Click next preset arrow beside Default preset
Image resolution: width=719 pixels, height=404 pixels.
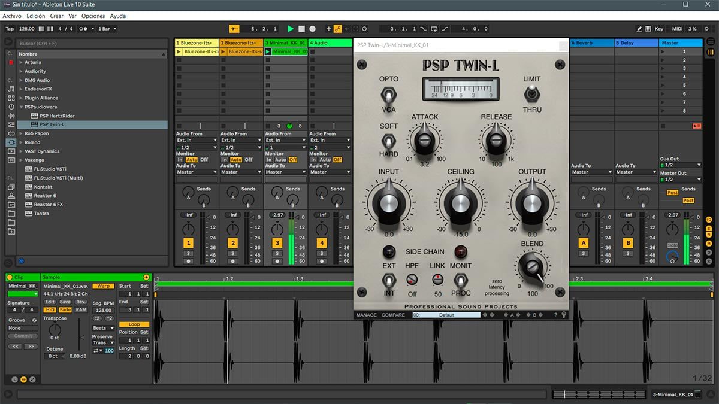493,315
